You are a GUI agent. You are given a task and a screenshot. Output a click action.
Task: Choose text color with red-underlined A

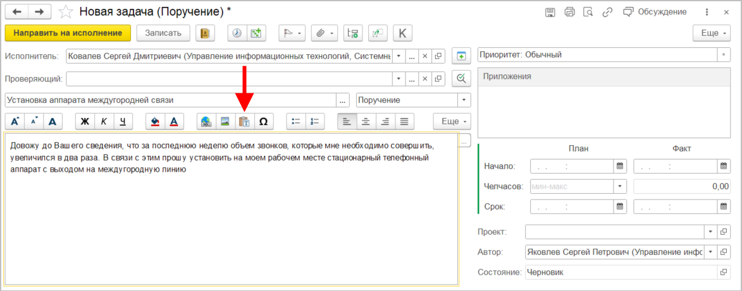point(174,121)
